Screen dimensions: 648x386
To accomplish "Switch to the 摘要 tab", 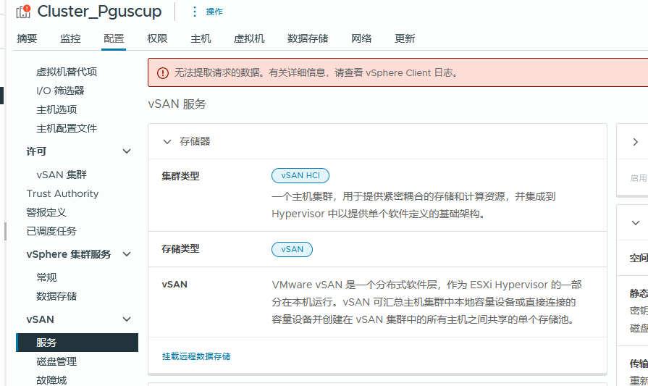I will (27, 38).
